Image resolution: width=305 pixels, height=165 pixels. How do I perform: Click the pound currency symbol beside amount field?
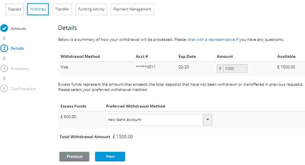pyautogui.click(x=220, y=68)
